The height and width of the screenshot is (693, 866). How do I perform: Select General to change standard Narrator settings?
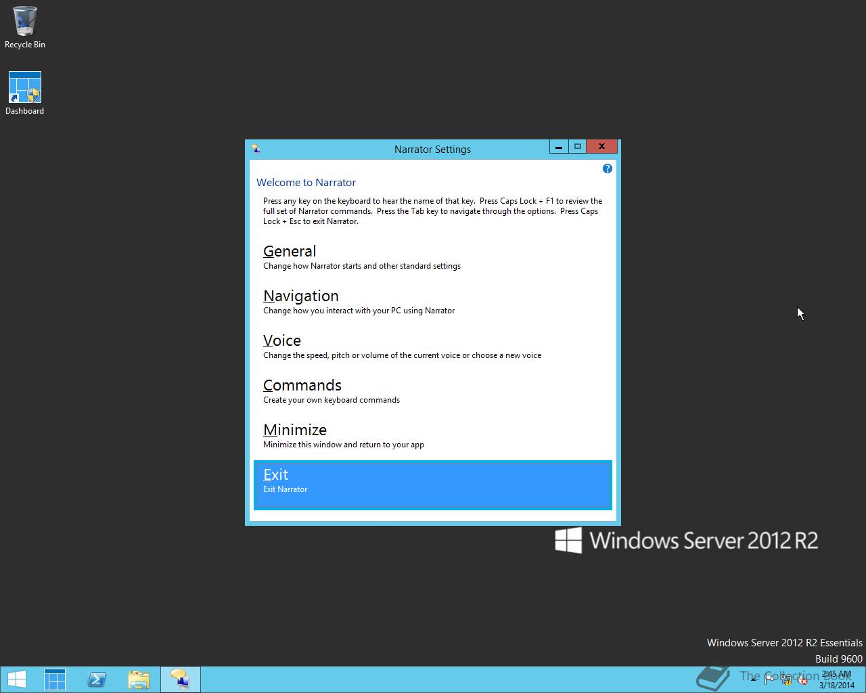click(x=290, y=251)
